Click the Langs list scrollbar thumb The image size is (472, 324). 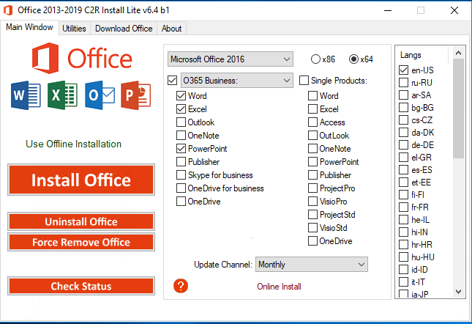pos(458,108)
